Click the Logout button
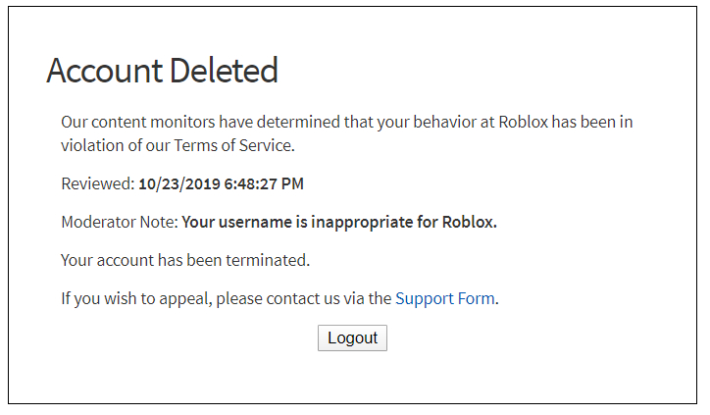 click(352, 338)
